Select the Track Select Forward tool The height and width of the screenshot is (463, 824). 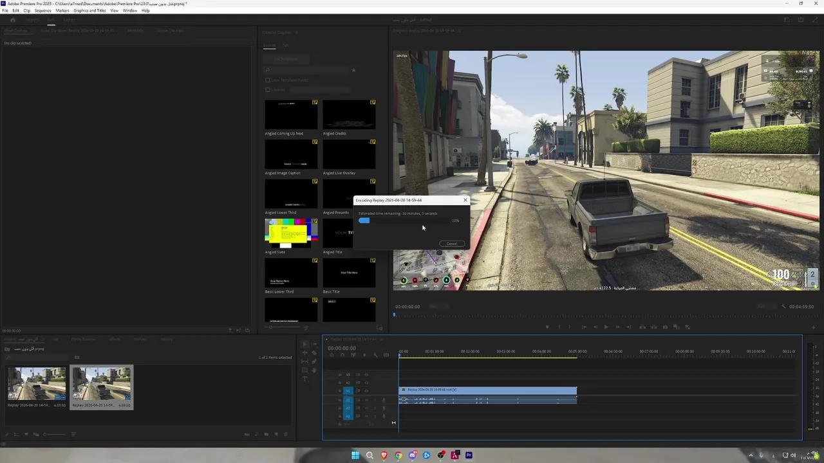click(x=315, y=344)
